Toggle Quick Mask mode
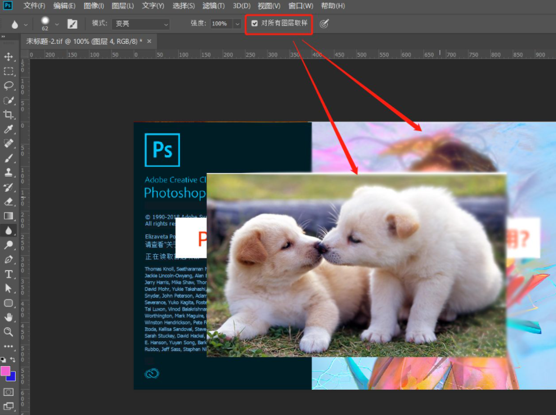Image resolution: width=556 pixels, height=415 pixels. [x=8, y=392]
